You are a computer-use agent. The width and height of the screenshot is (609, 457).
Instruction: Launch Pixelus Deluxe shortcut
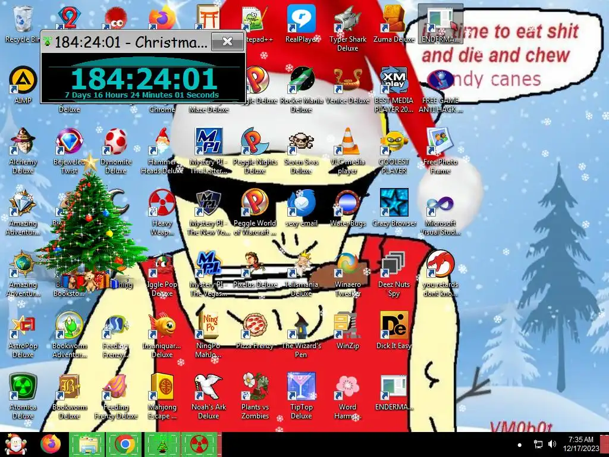click(x=255, y=270)
